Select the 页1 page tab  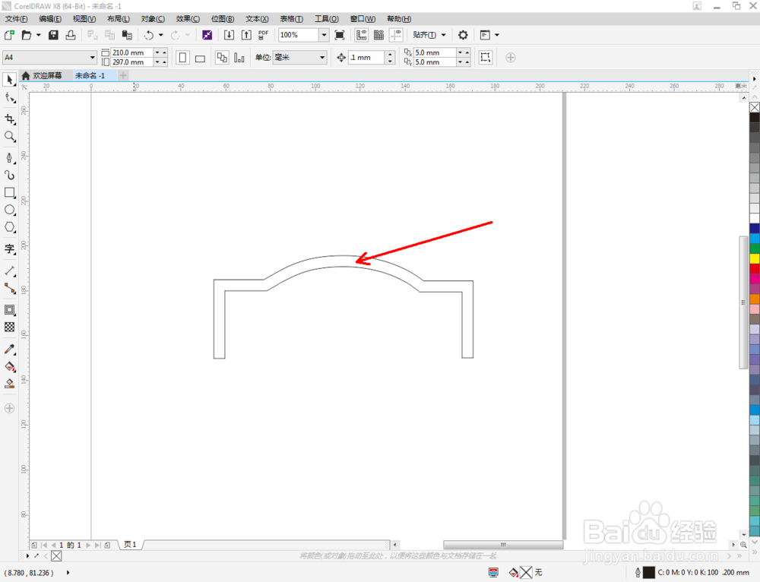pos(130,545)
